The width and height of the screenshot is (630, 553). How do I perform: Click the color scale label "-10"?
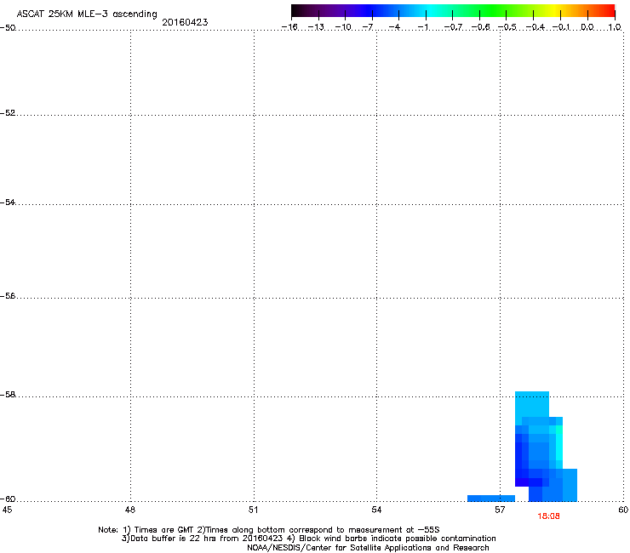click(x=343, y=27)
